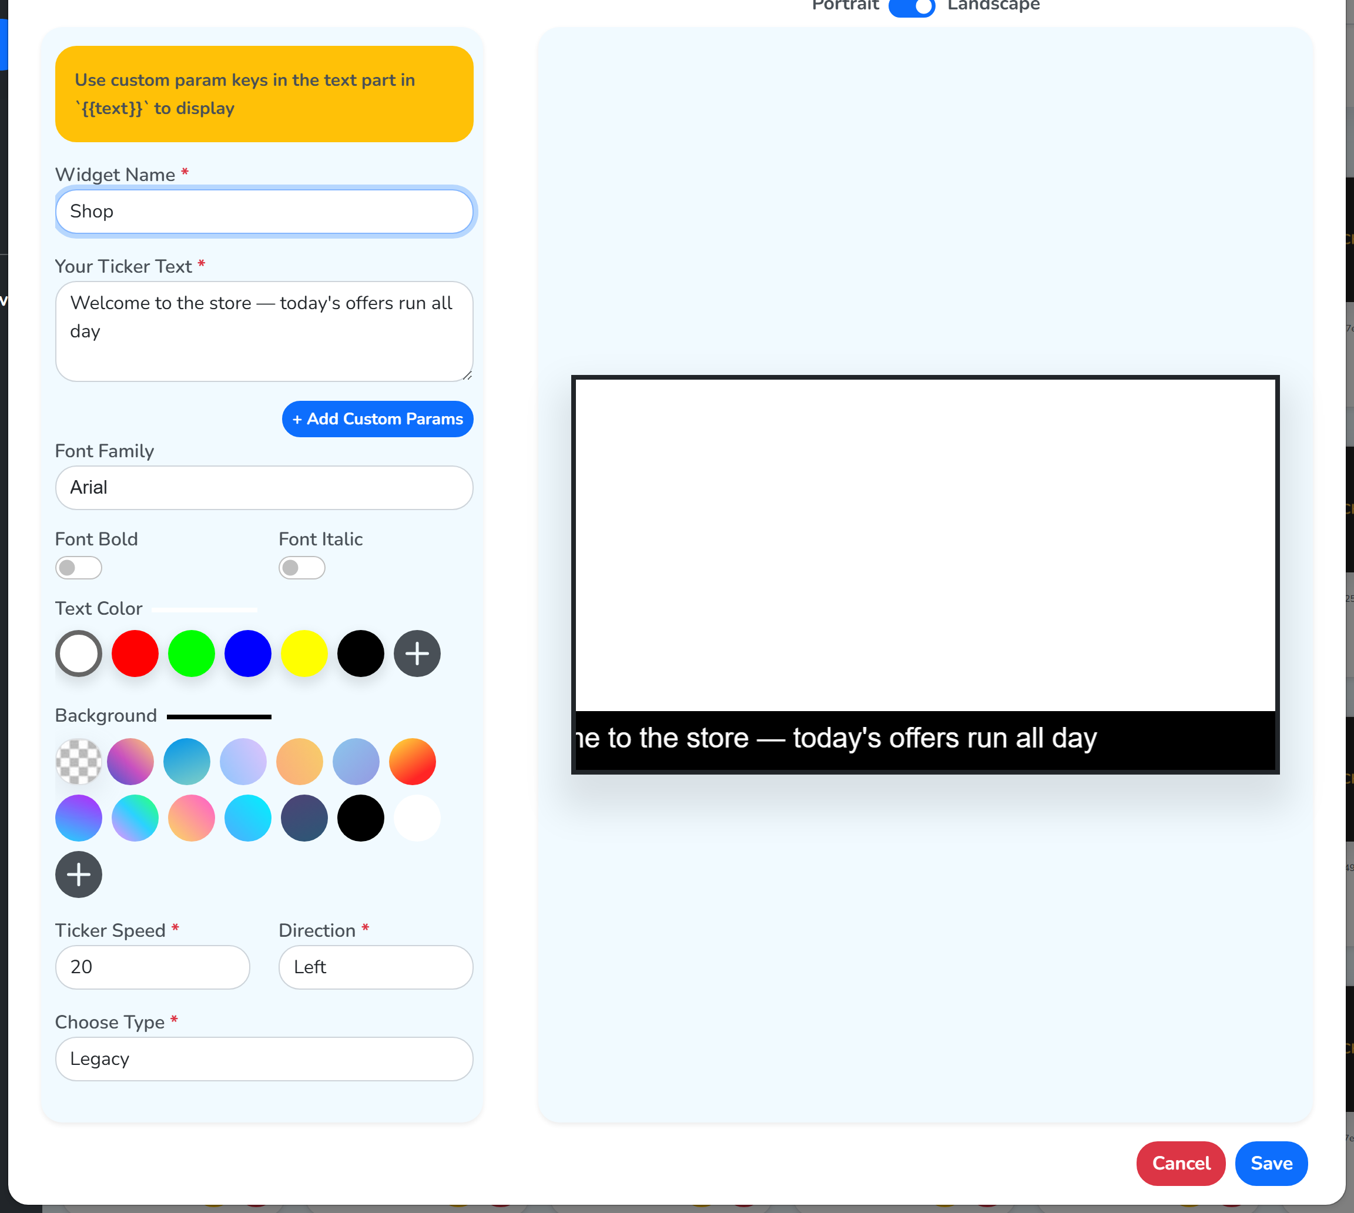Click the Ticker Speed field showing 20

tap(153, 967)
